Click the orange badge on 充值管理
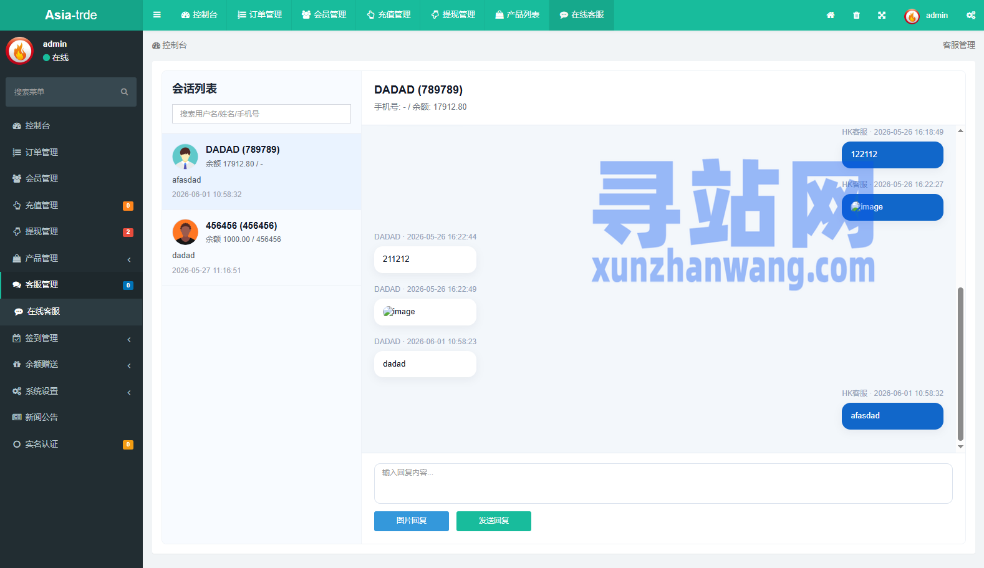 tap(128, 206)
